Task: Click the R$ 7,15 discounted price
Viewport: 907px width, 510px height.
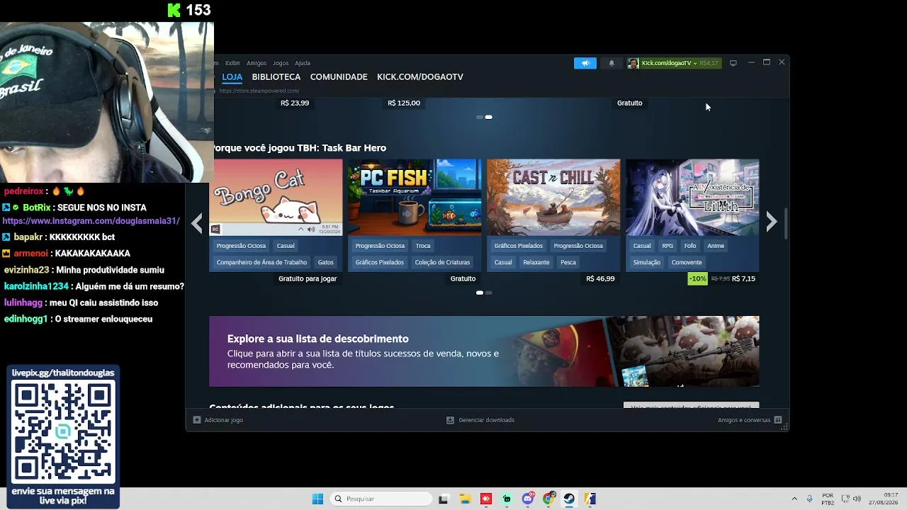Action: click(743, 278)
